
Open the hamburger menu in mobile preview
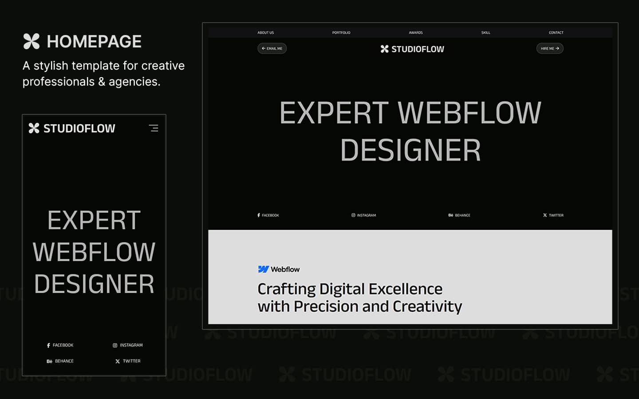154,128
